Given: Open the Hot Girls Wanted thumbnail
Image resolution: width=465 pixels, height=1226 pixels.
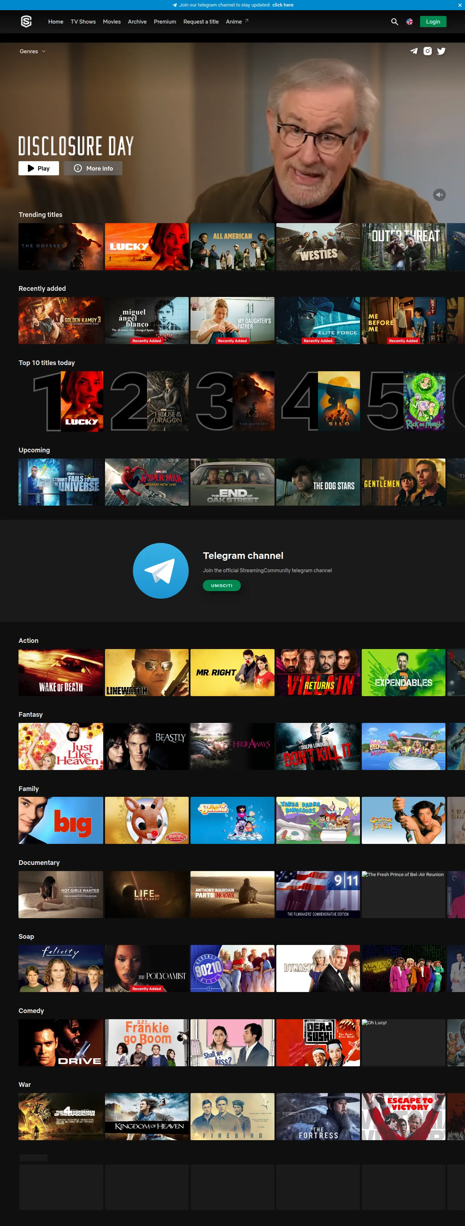Looking at the screenshot, I should click(x=61, y=894).
